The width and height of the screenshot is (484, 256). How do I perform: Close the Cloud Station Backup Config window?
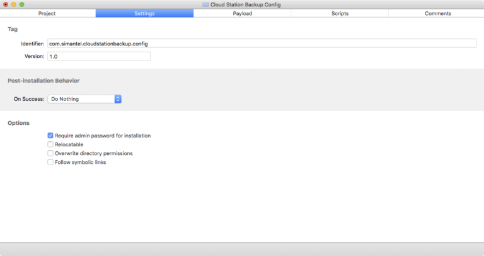click(6, 4)
